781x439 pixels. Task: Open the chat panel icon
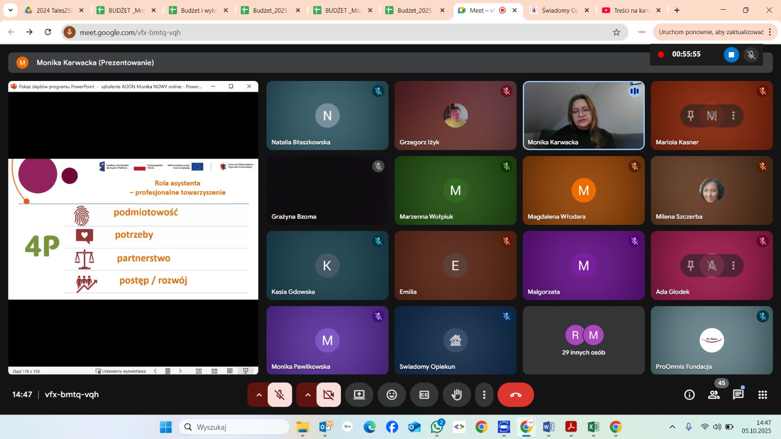[738, 395]
